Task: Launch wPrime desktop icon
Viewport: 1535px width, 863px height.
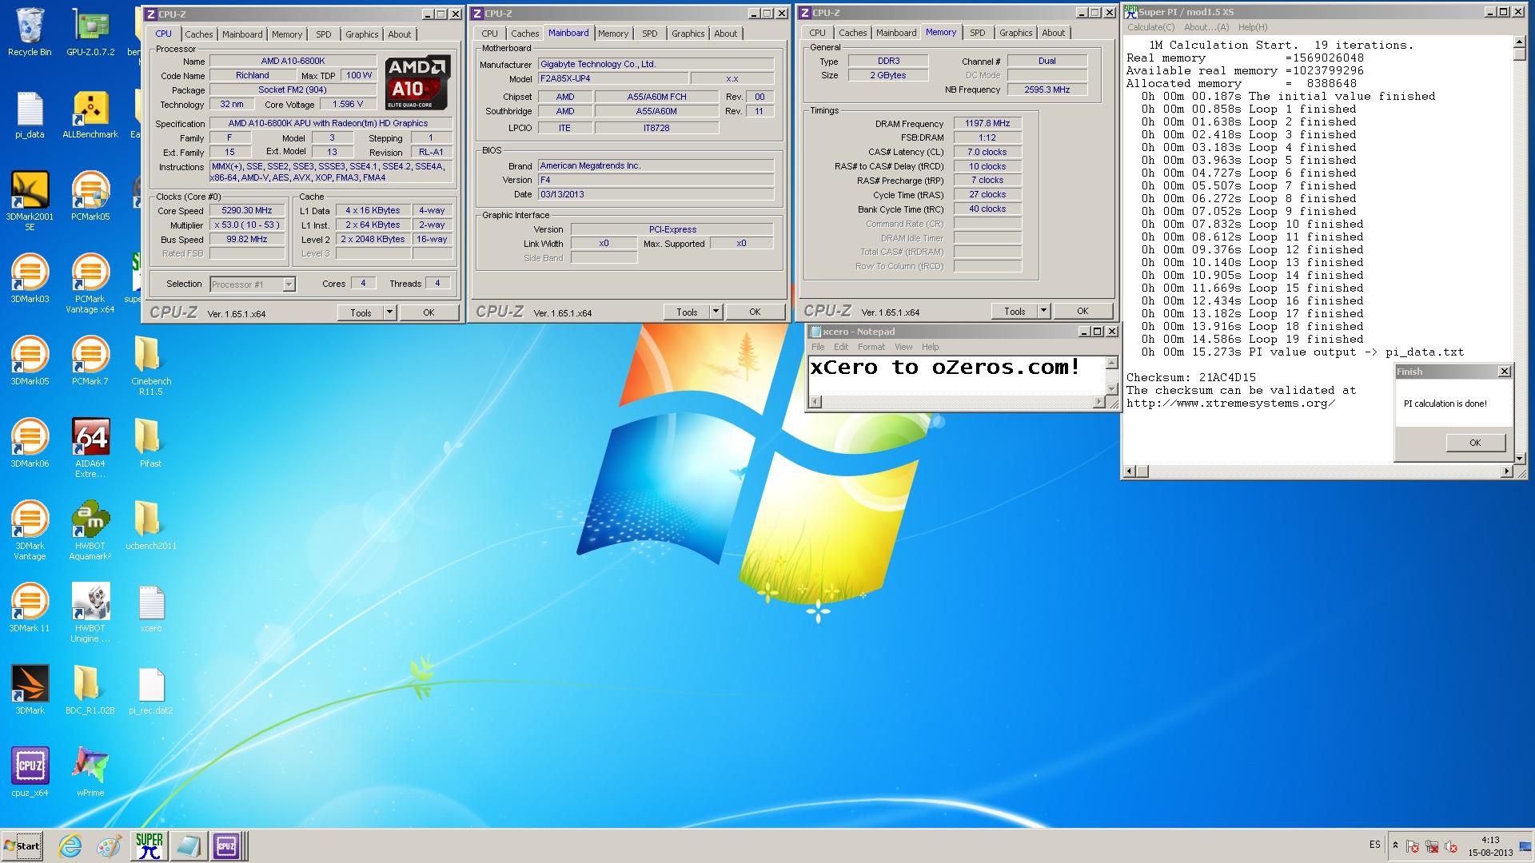Action: [90, 772]
